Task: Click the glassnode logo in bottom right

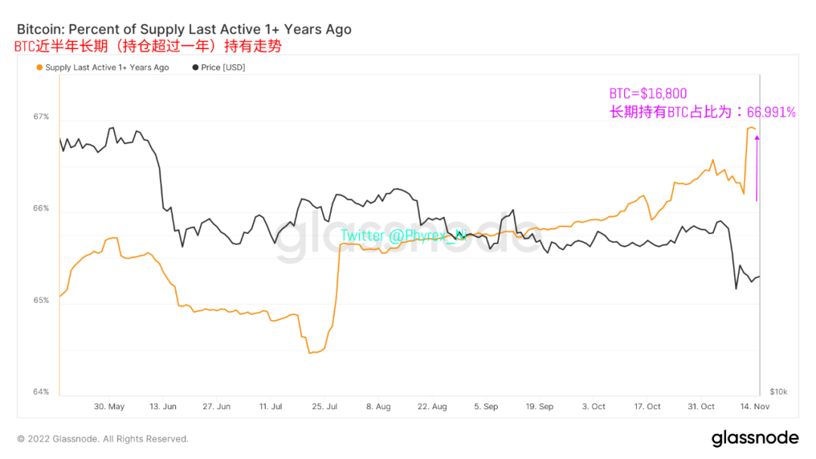Action: pyautogui.click(x=754, y=439)
